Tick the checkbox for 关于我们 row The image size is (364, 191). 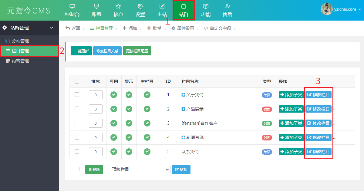[77, 94]
